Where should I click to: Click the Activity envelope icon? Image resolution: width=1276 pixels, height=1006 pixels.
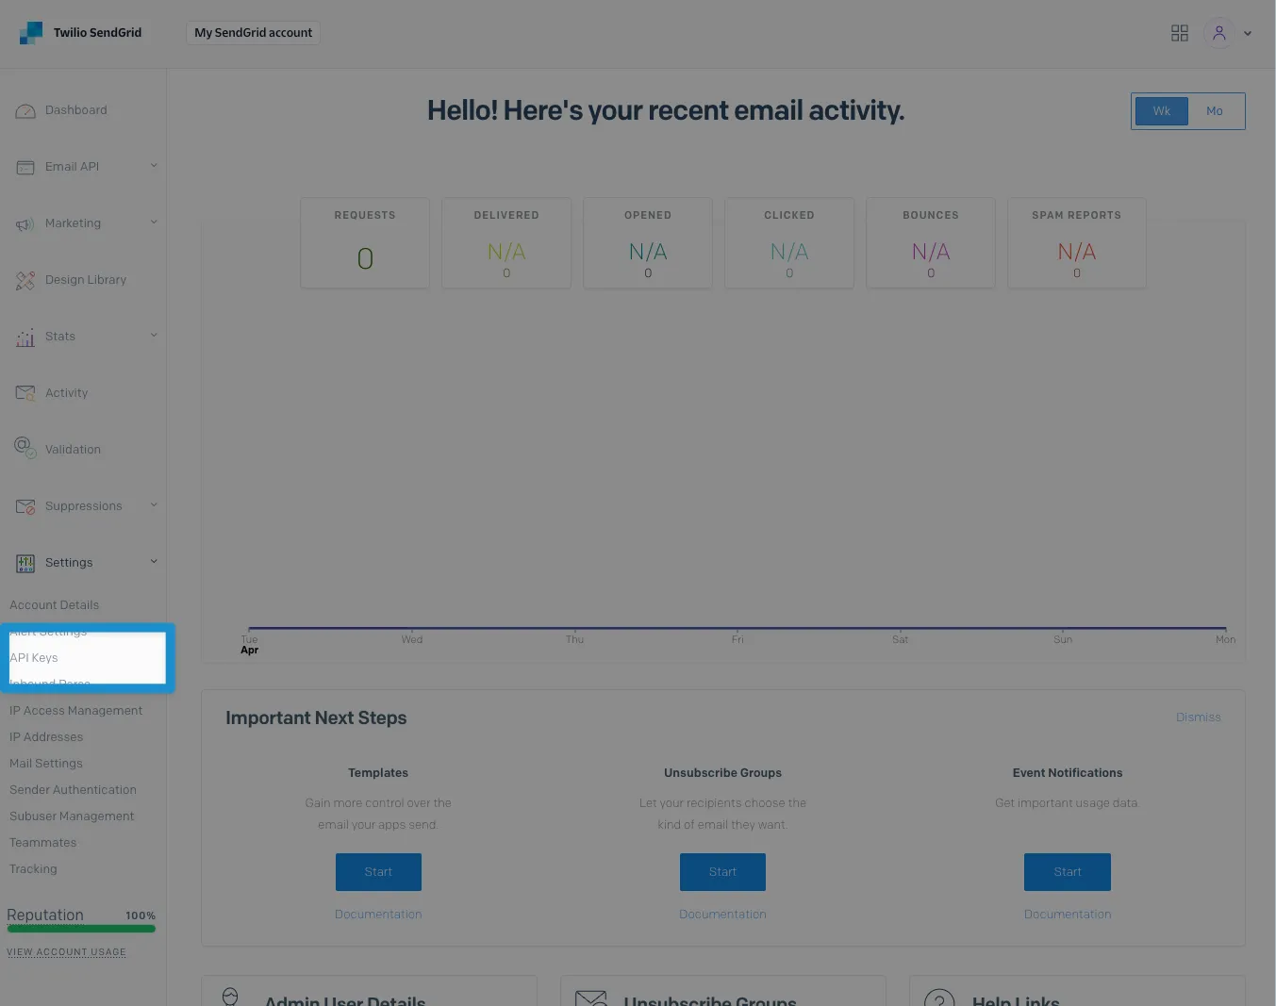pos(25,393)
